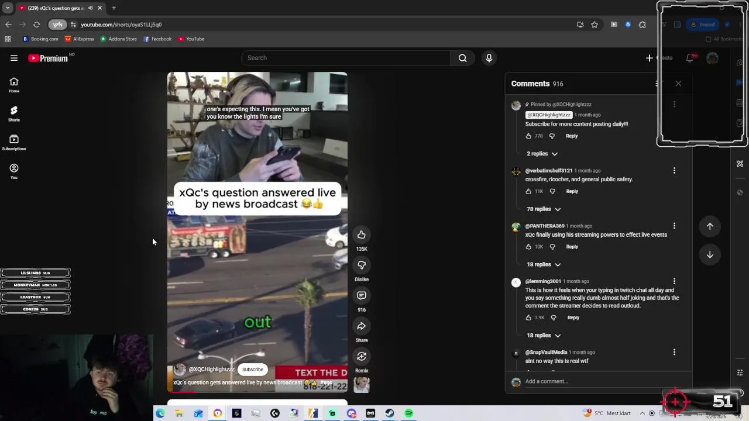Remix this Short

click(362, 356)
